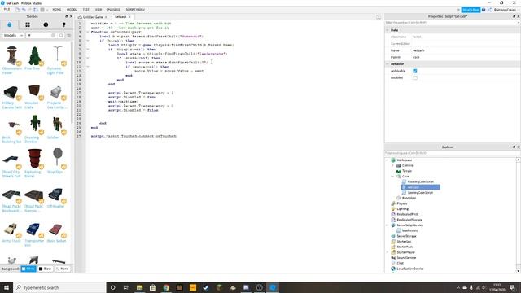
Task: Toggle the Archivable checkbox
Action: [414, 71]
